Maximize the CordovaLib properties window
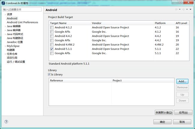 click(x=180, y=2)
